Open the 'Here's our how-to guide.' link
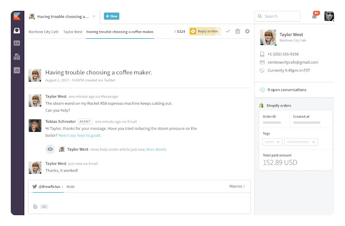The height and width of the screenshot is (226, 345). pyautogui.click(x=80, y=135)
